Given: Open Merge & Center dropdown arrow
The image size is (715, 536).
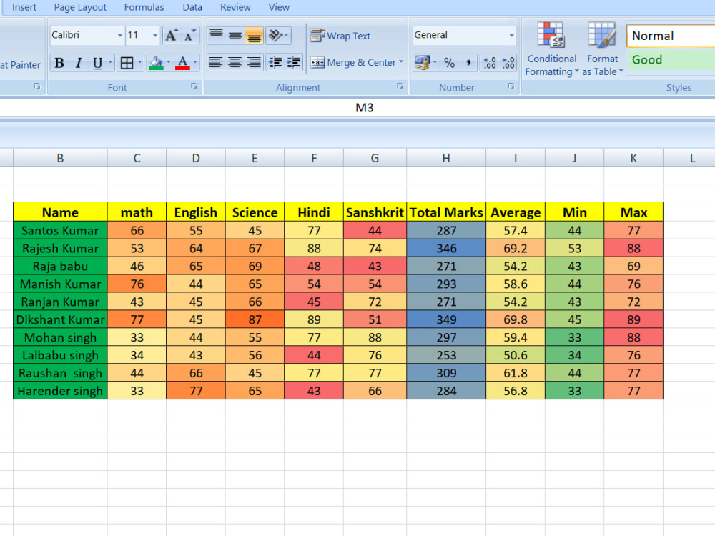Looking at the screenshot, I should (x=401, y=62).
